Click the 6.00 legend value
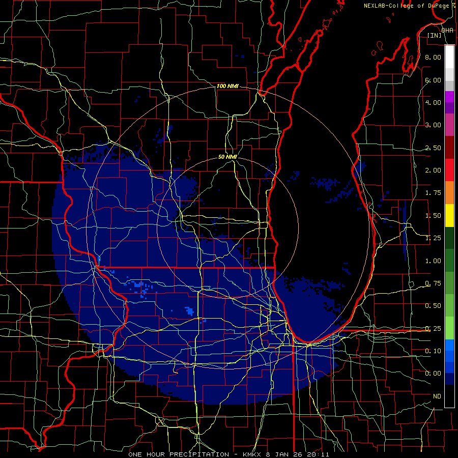Image resolution: width=458 pixels, height=458 pixels. pyautogui.click(x=433, y=80)
